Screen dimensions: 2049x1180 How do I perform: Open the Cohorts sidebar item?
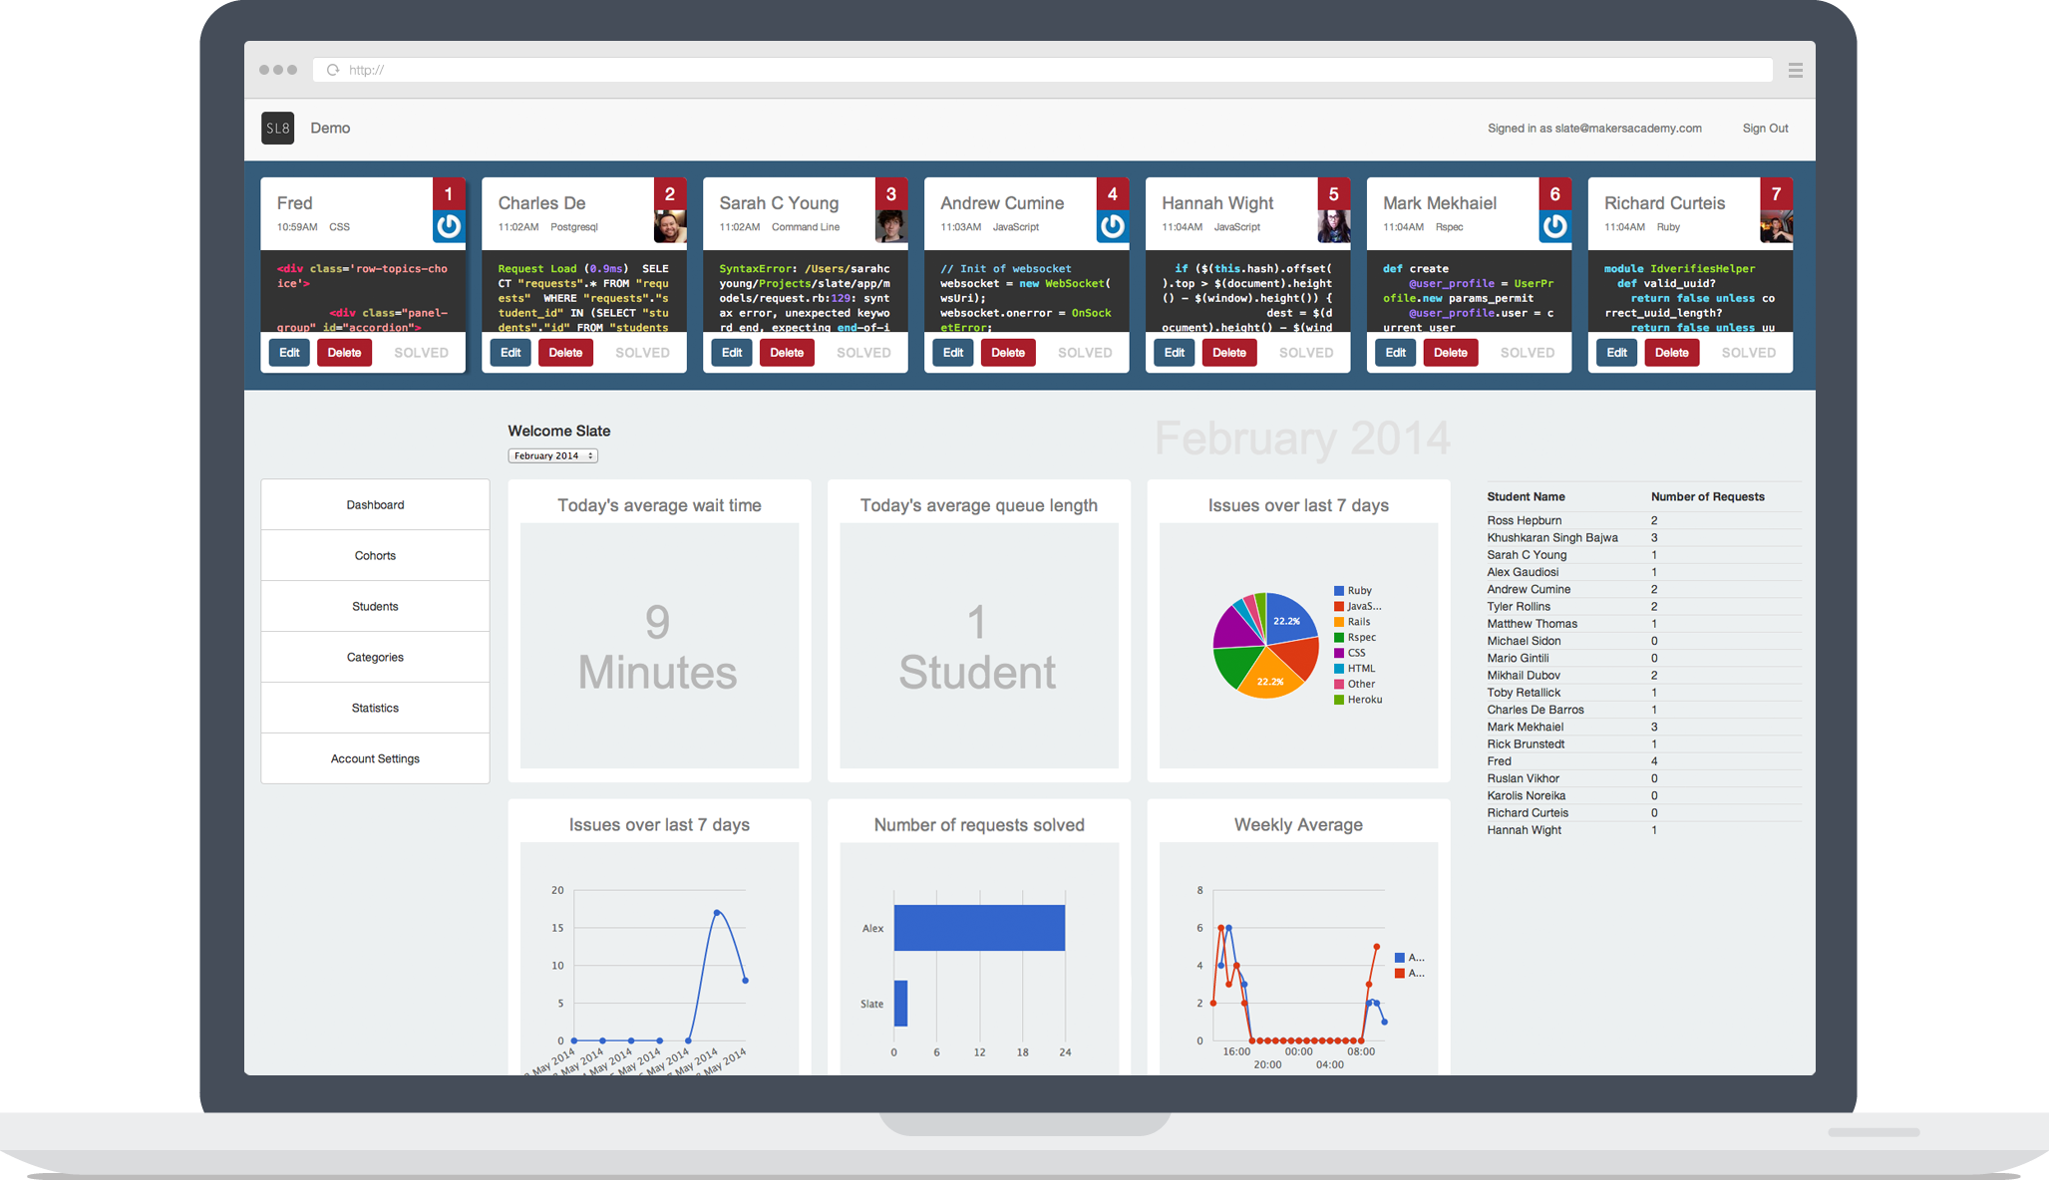pos(375,556)
